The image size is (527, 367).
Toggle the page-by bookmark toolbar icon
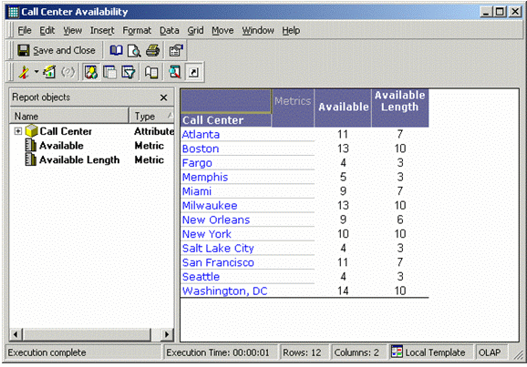tap(151, 72)
